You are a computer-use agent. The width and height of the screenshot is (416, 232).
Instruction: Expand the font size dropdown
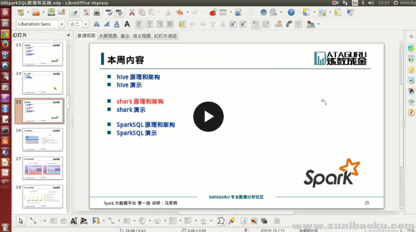pyautogui.click(x=86, y=24)
